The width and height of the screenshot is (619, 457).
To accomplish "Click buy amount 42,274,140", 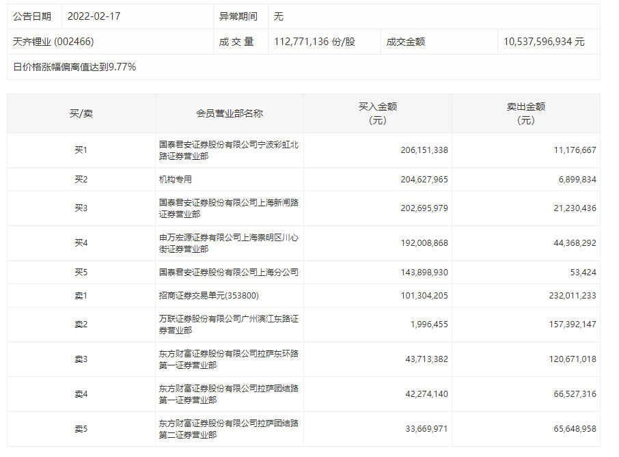I will [x=427, y=394].
